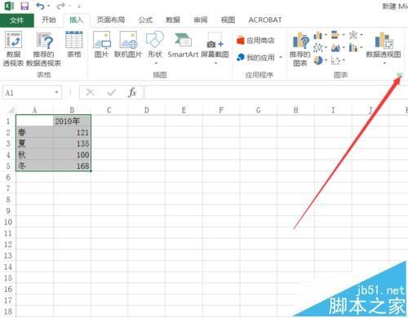Image resolution: width=408 pixels, height=318 pixels.
Task: Open the 屏幕截图 (Screenshot) menu
Action: [215, 47]
